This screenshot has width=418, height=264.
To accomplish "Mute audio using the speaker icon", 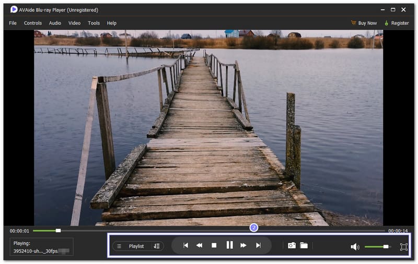I will click(355, 247).
